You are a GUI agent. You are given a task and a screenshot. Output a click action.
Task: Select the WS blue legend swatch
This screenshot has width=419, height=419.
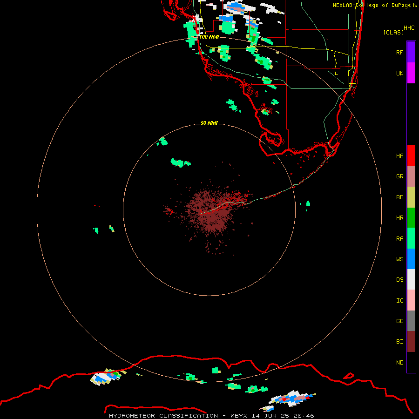click(411, 259)
